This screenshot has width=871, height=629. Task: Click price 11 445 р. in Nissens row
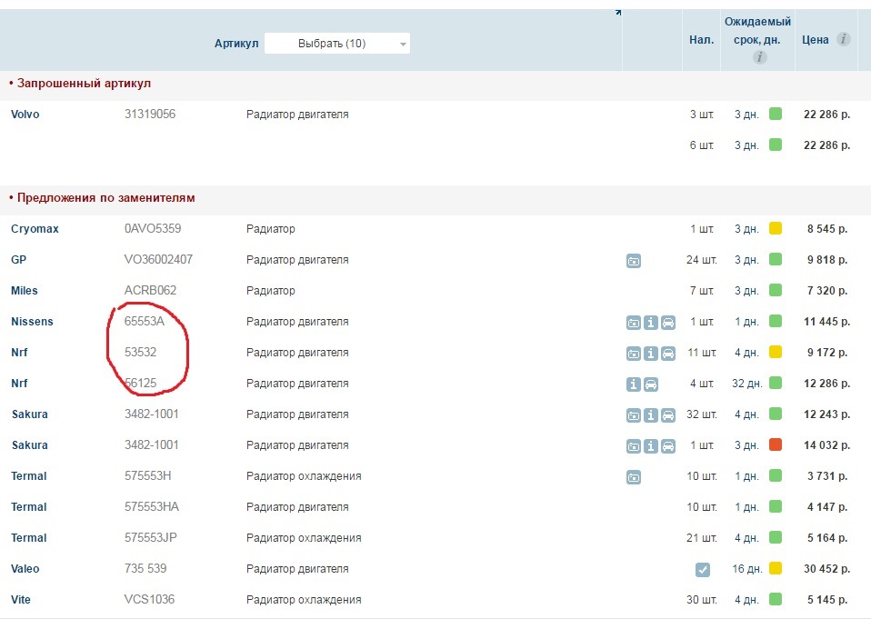tap(826, 322)
